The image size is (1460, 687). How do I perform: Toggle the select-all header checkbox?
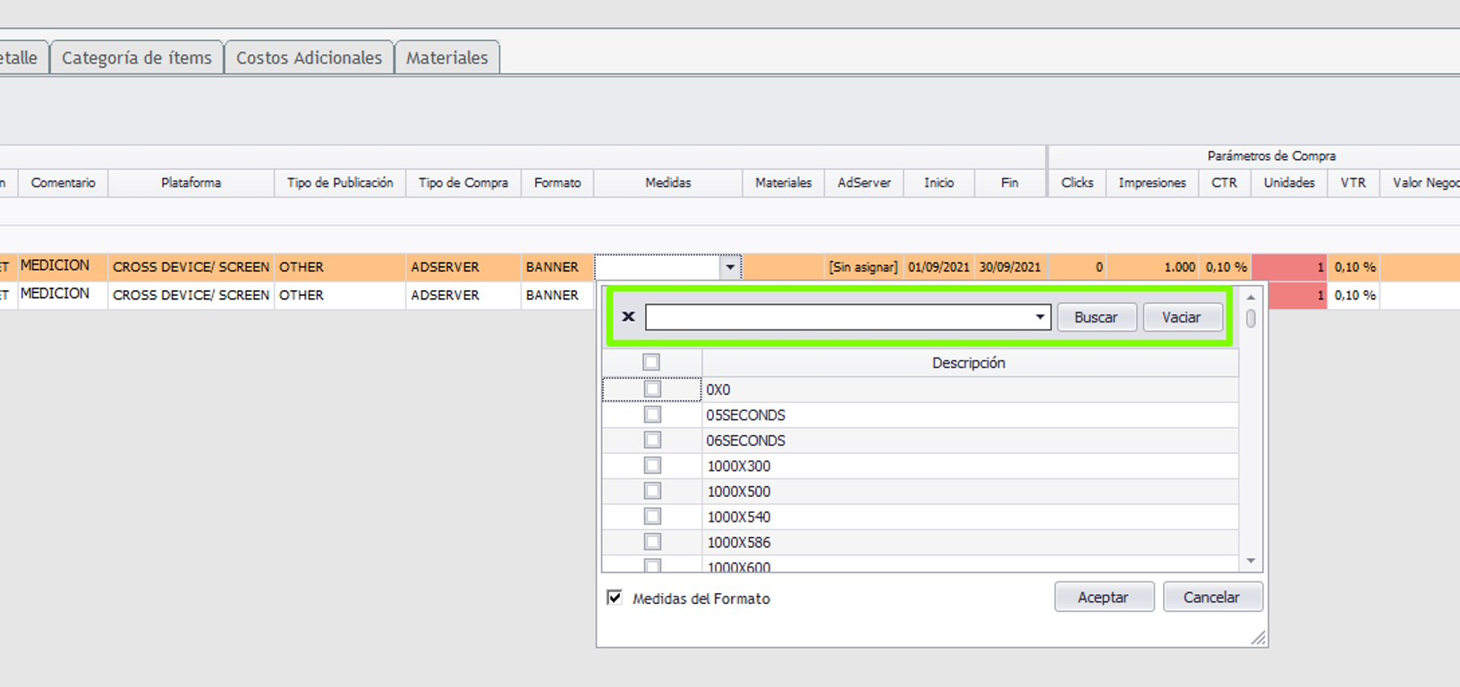(651, 363)
